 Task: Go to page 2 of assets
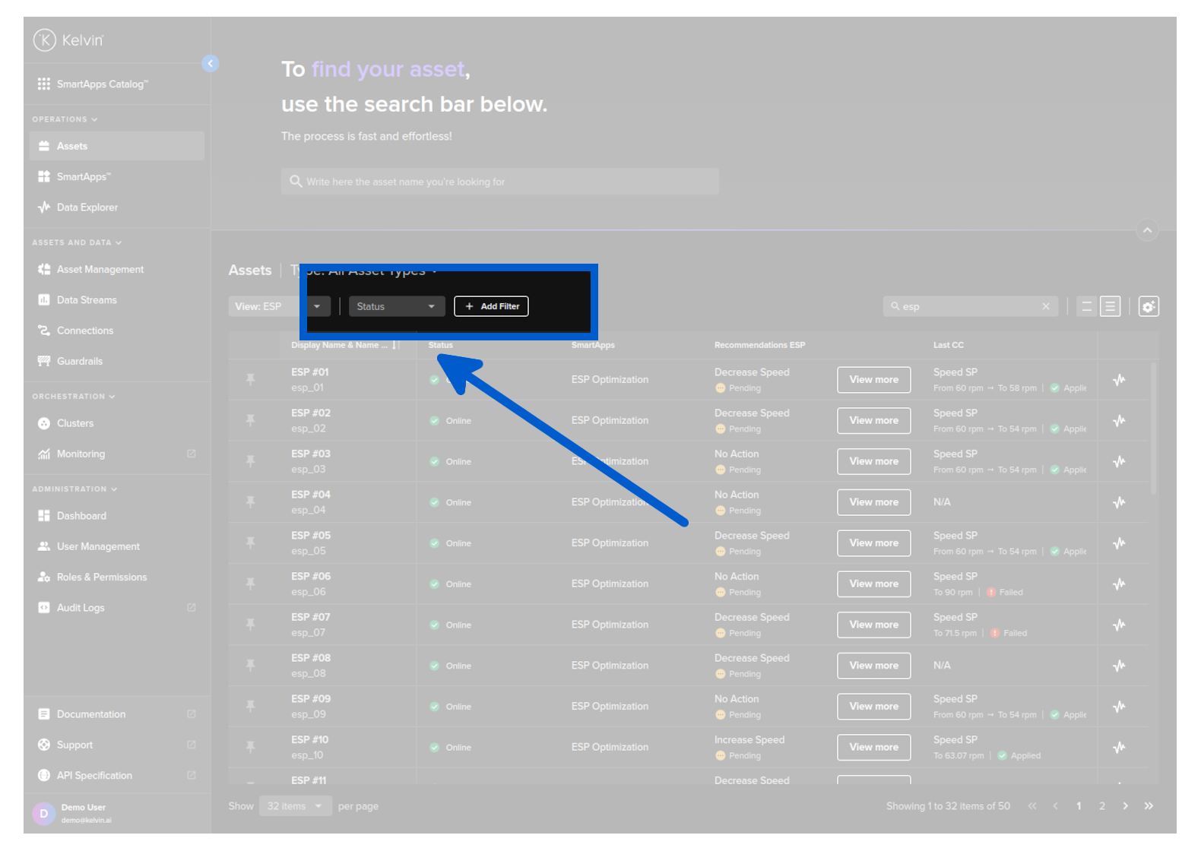1101,806
